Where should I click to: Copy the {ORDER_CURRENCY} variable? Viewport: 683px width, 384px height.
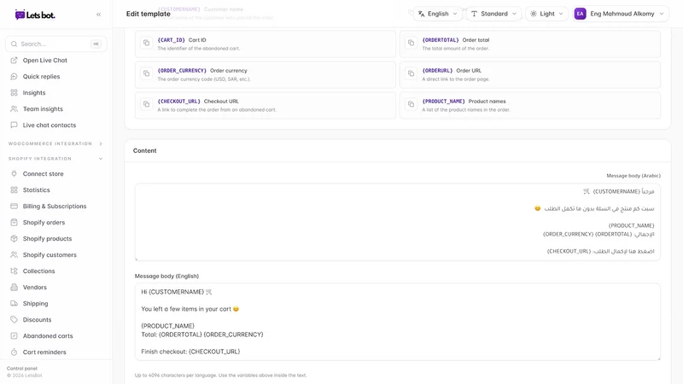pos(146,73)
